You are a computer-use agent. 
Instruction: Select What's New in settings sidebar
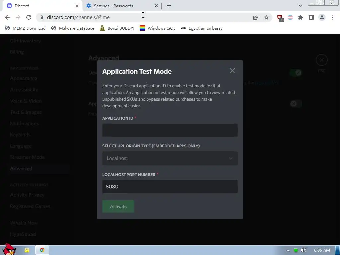pyautogui.click(x=24, y=223)
